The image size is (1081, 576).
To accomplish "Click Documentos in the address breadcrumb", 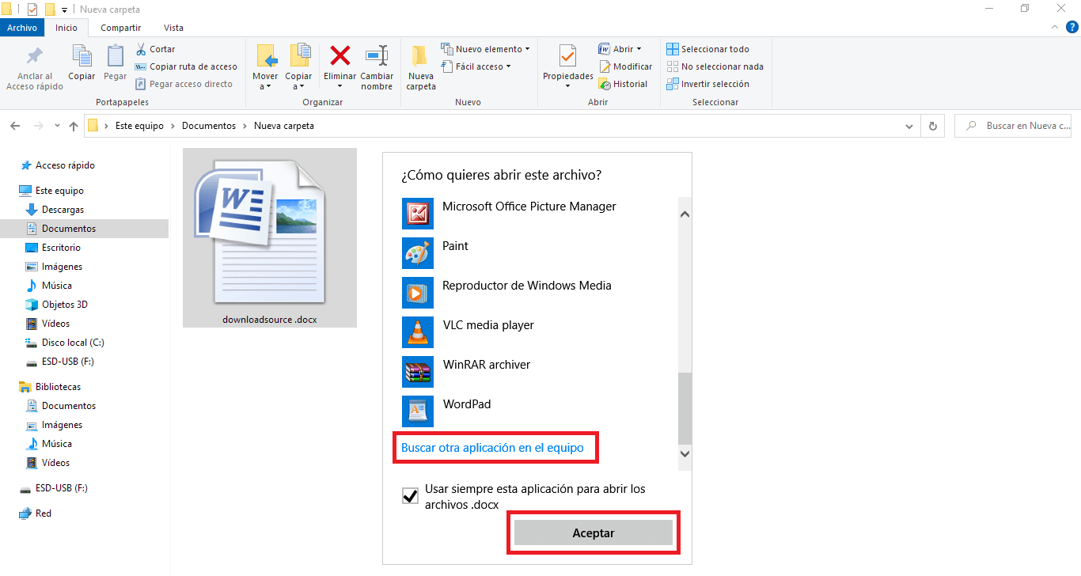I will coord(209,126).
